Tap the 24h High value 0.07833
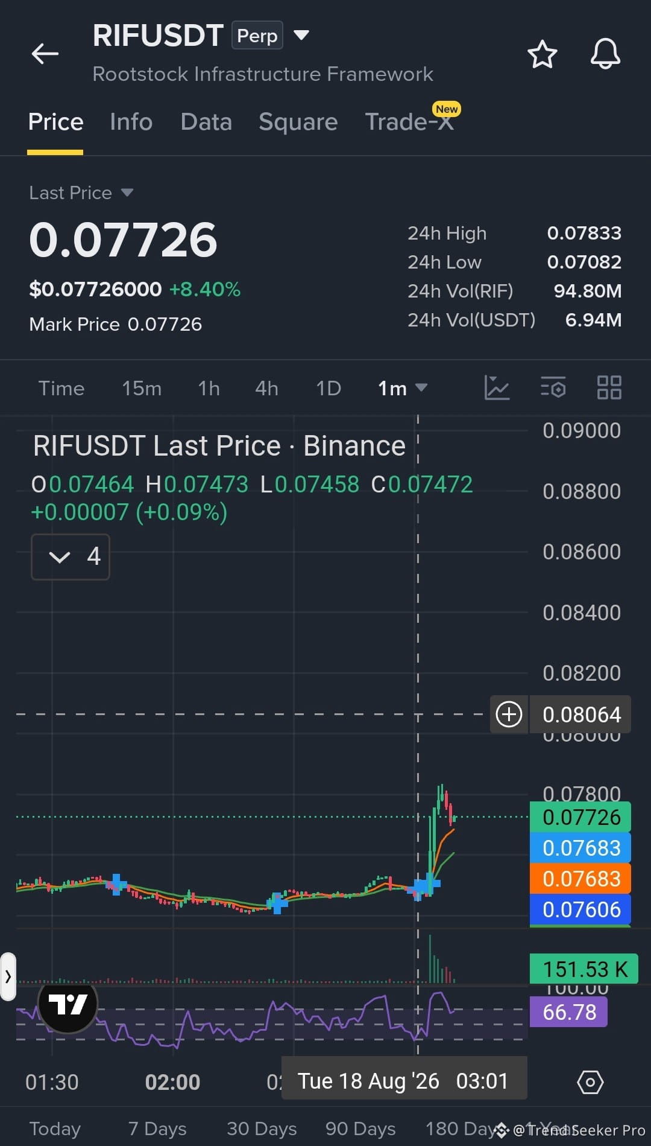Viewport: 651px width, 1146px height. (x=584, y=233)
